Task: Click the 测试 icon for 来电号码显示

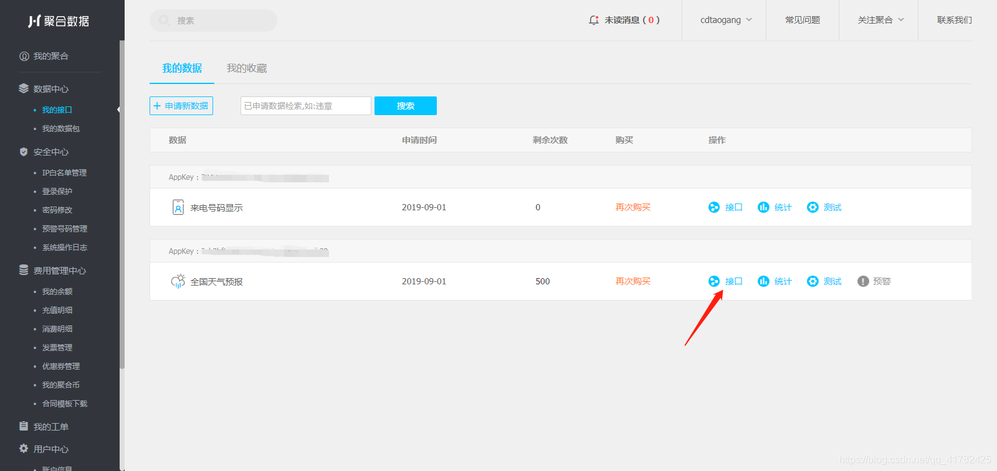Action: [813, 207]
